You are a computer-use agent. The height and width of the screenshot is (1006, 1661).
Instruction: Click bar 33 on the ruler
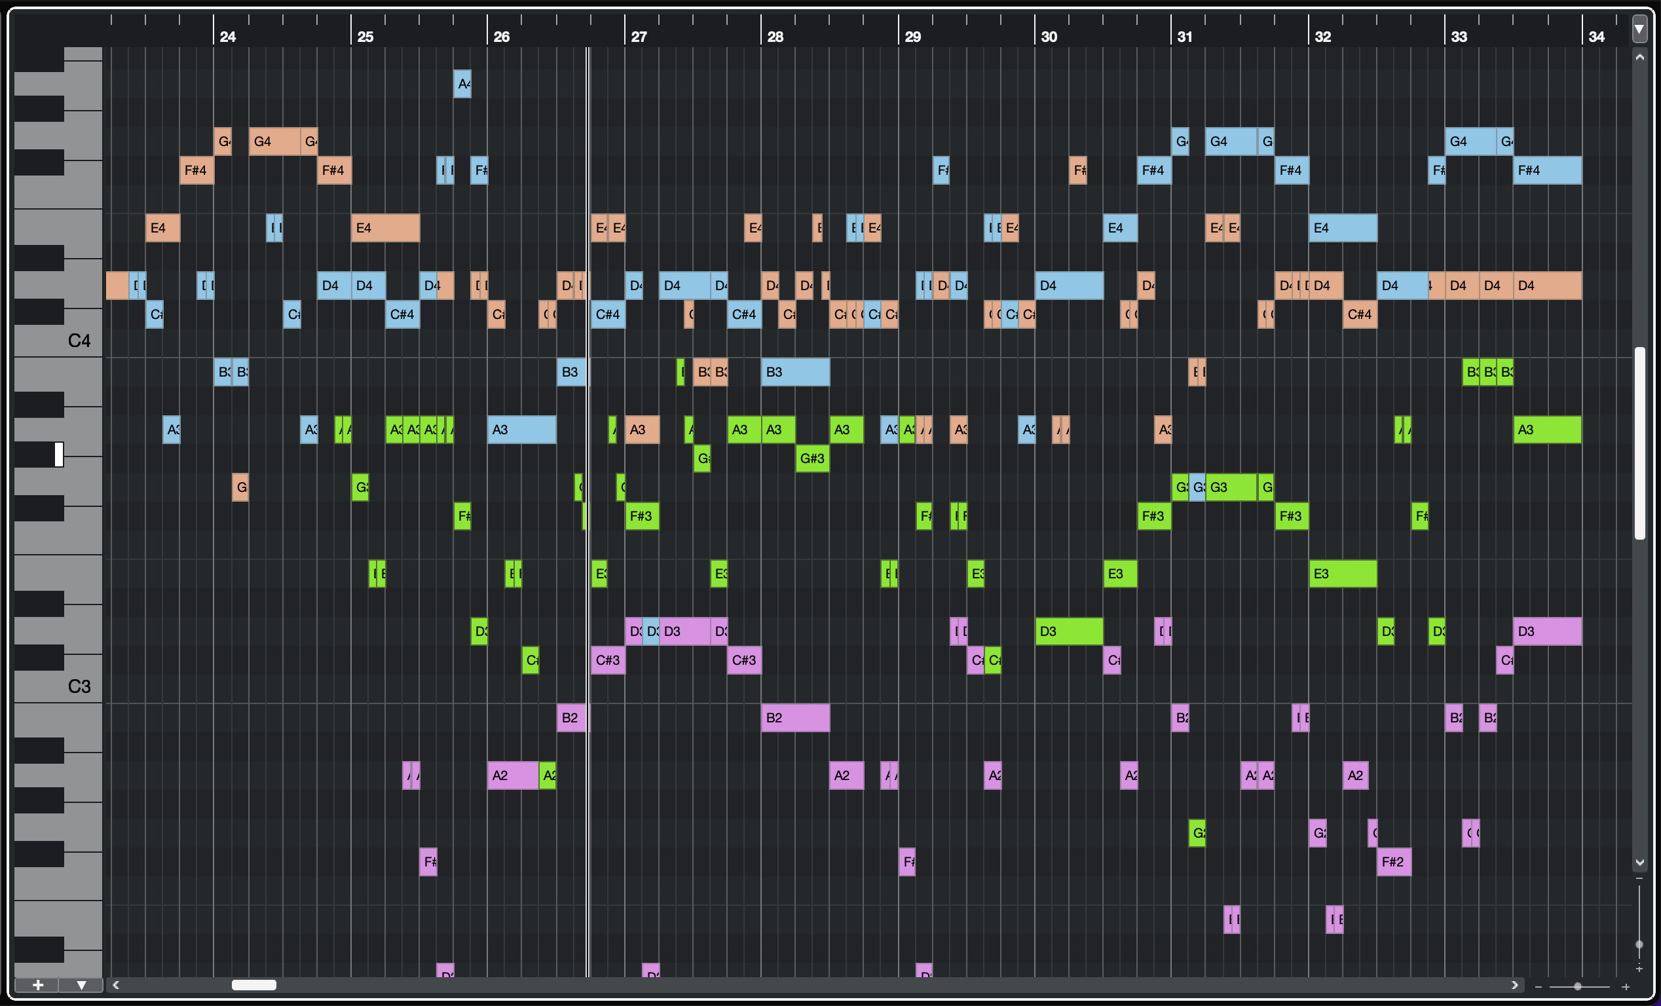[x=1459, y=37]
